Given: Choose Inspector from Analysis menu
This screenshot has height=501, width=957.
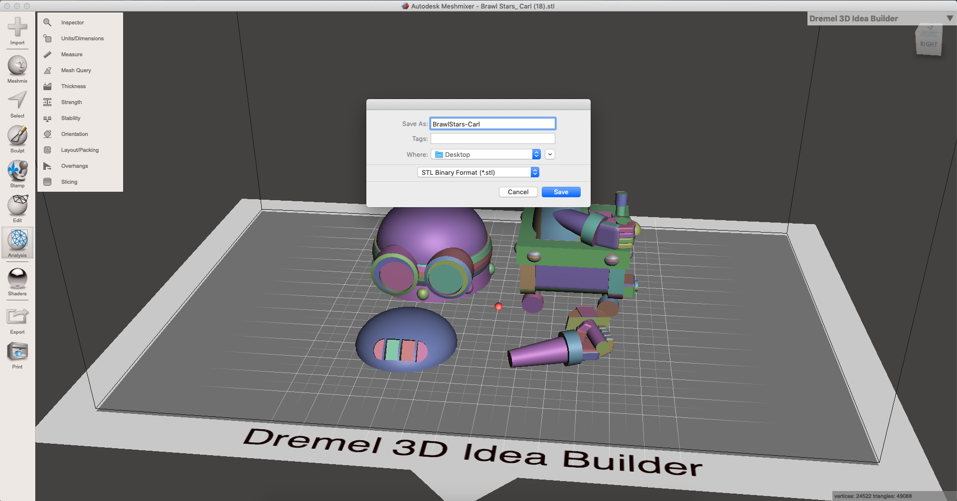Looking at the screenshot, I should click(x=72, y=22).
